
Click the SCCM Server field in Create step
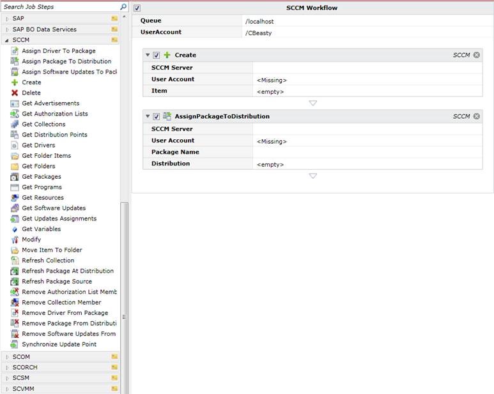point(367,68)
